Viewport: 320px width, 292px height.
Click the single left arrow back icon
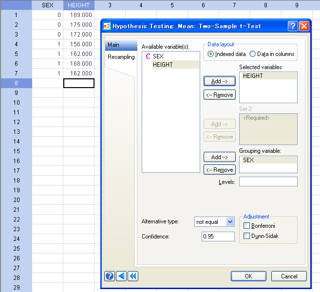(x=121, y=276)
